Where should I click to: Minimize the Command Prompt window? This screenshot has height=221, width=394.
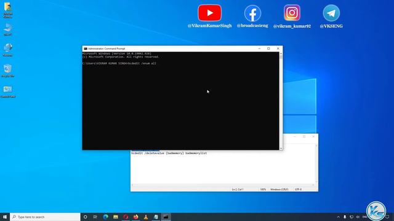[259, 48]
